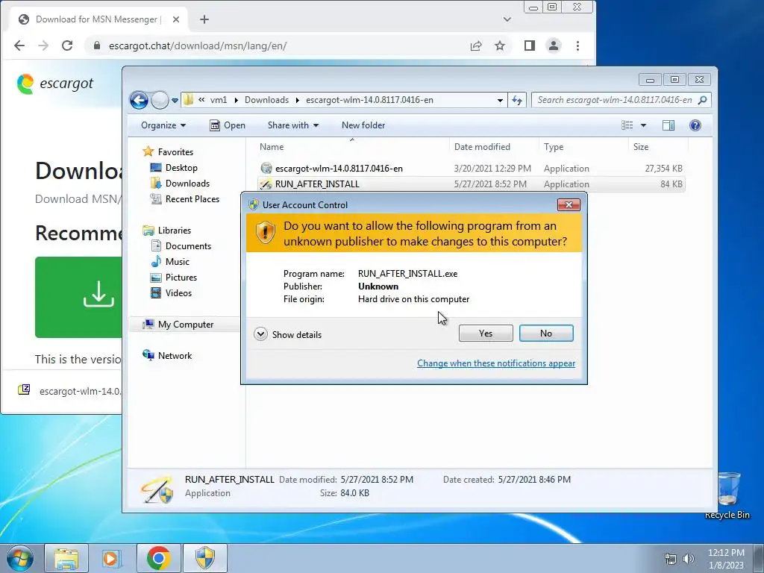Select the RUN_AFTER_INSTALL file row
This screenshot has width=764, height=573.
[471, 184]
